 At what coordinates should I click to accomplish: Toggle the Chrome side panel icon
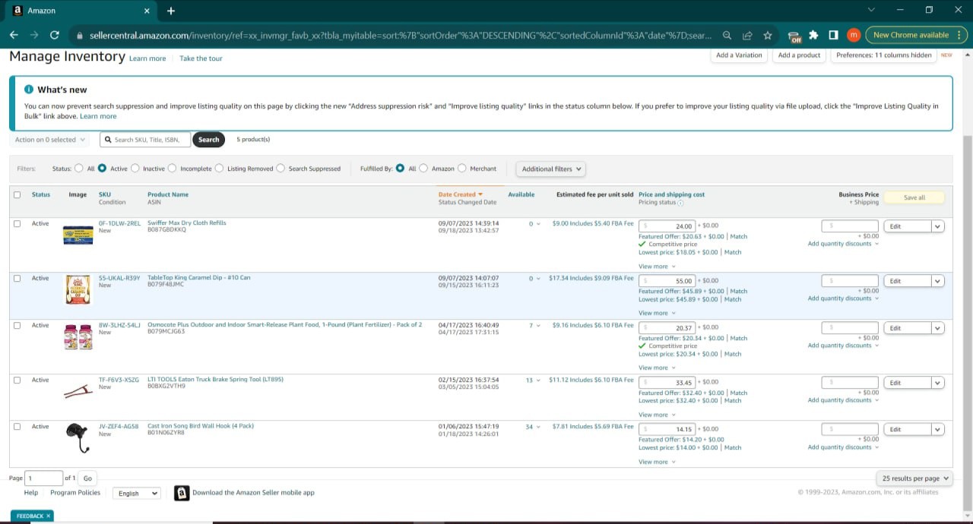coord(833,35)
